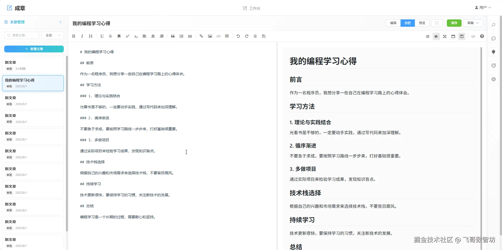Switch to the 编辑 view tab
This screenshot has height=250, width=502.
pos(393,23)
